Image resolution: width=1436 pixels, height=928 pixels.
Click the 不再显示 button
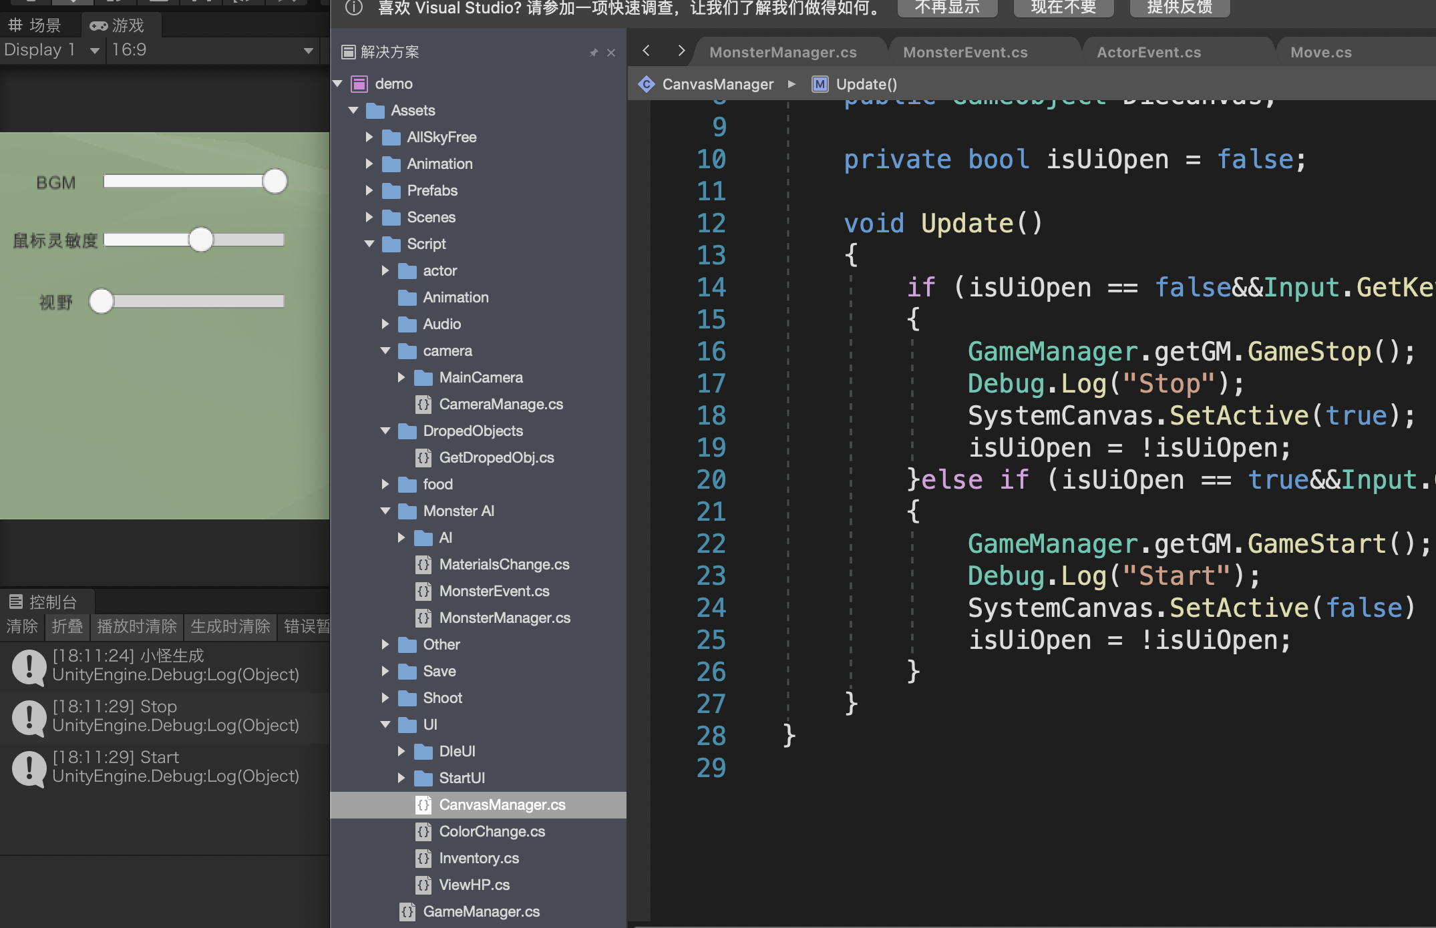[x=946, y=8]
